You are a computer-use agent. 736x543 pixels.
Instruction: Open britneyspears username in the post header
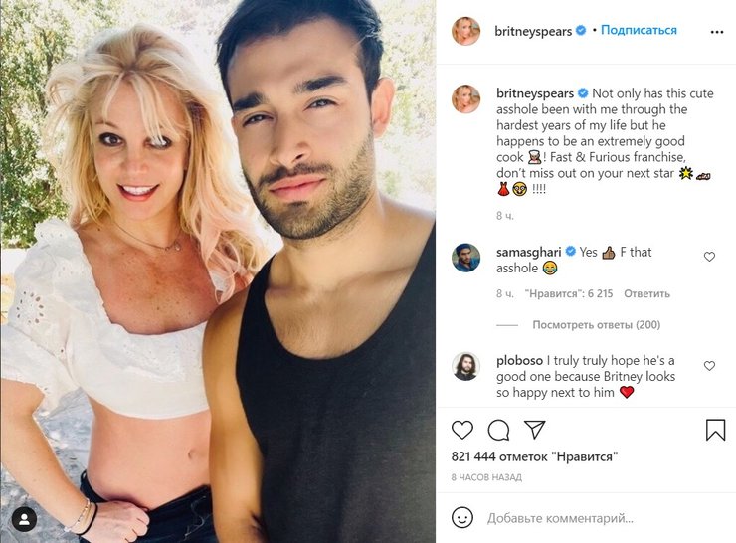coord(533,31)
